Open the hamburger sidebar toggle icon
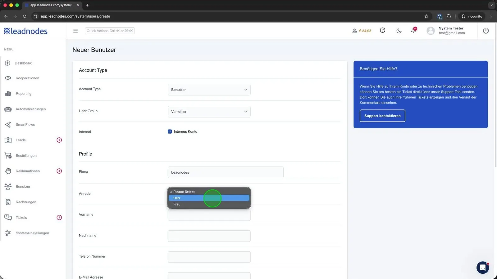Viewport: 497px width, 279px height. tap(75, 31)
